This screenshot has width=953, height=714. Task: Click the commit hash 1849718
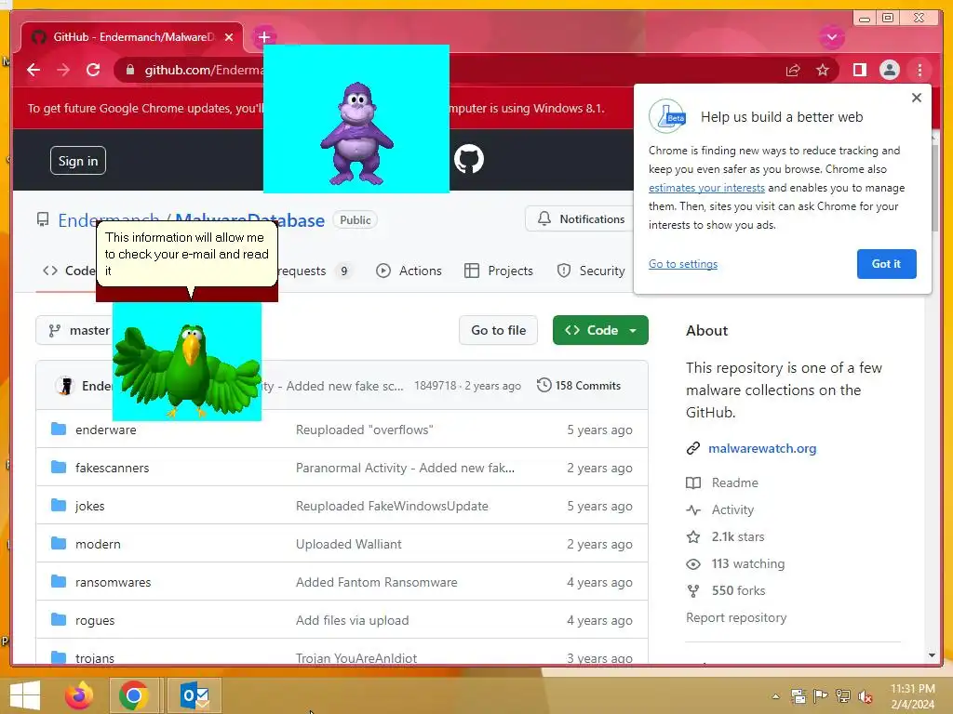(x=436, y=386)
